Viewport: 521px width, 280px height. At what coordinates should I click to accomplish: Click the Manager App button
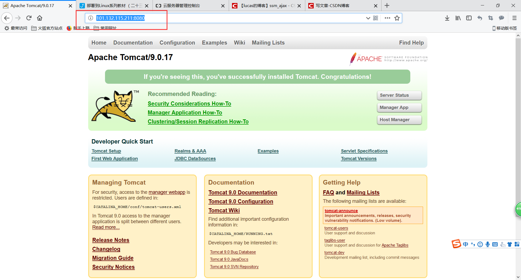399,108
